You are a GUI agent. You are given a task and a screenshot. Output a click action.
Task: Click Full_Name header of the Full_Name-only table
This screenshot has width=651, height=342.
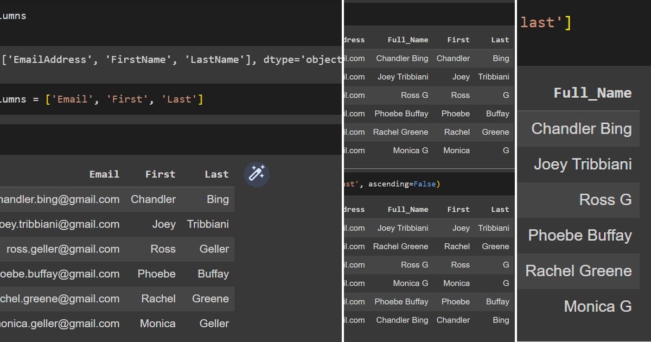(x=592, y=93)
